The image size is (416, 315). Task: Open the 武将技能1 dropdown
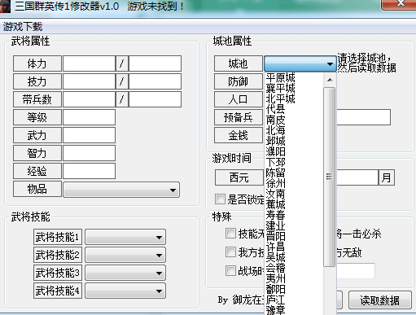pyautogui.click(x=125, y=237)
